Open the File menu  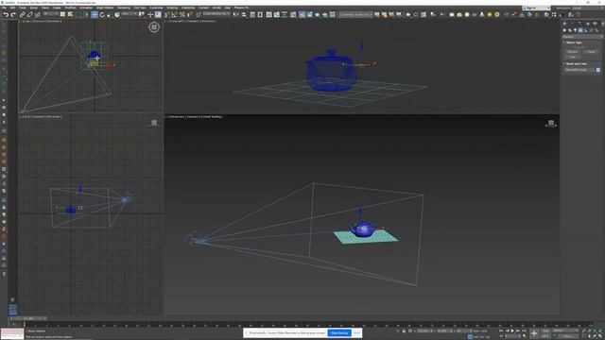(4, 8)
